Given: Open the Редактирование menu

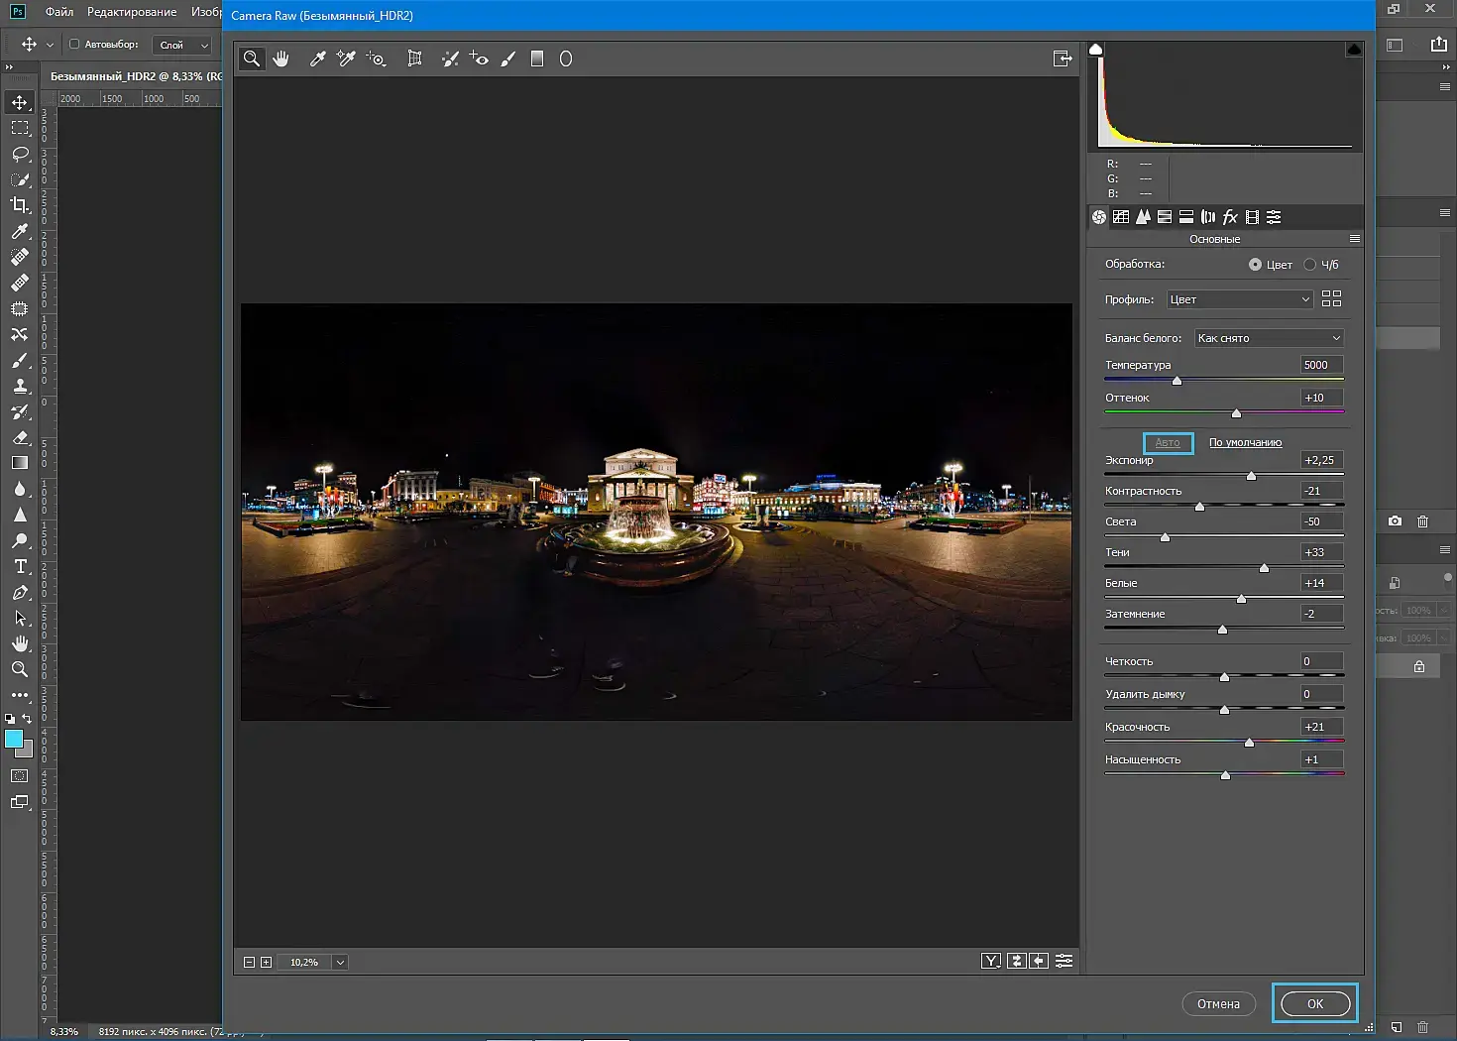Looking at the screenshot, I should point(132,12).
